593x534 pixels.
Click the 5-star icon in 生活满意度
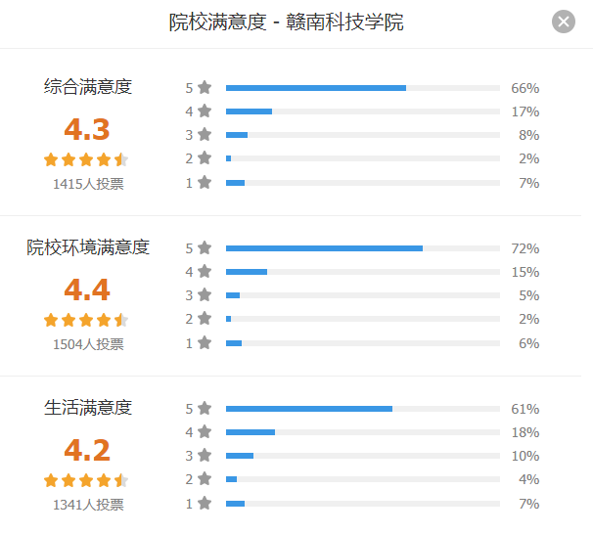click(205, 408)
